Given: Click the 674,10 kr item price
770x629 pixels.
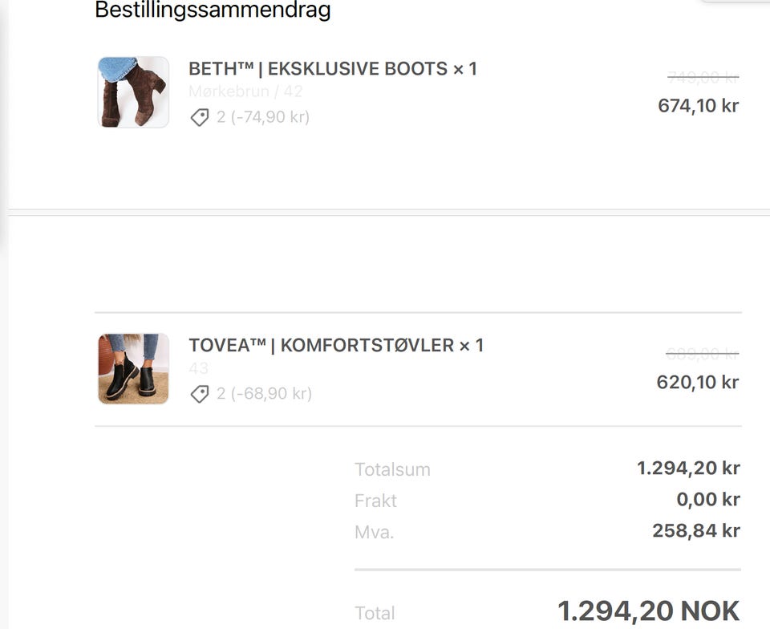Looking at the screenshot, I should (698, 105).
